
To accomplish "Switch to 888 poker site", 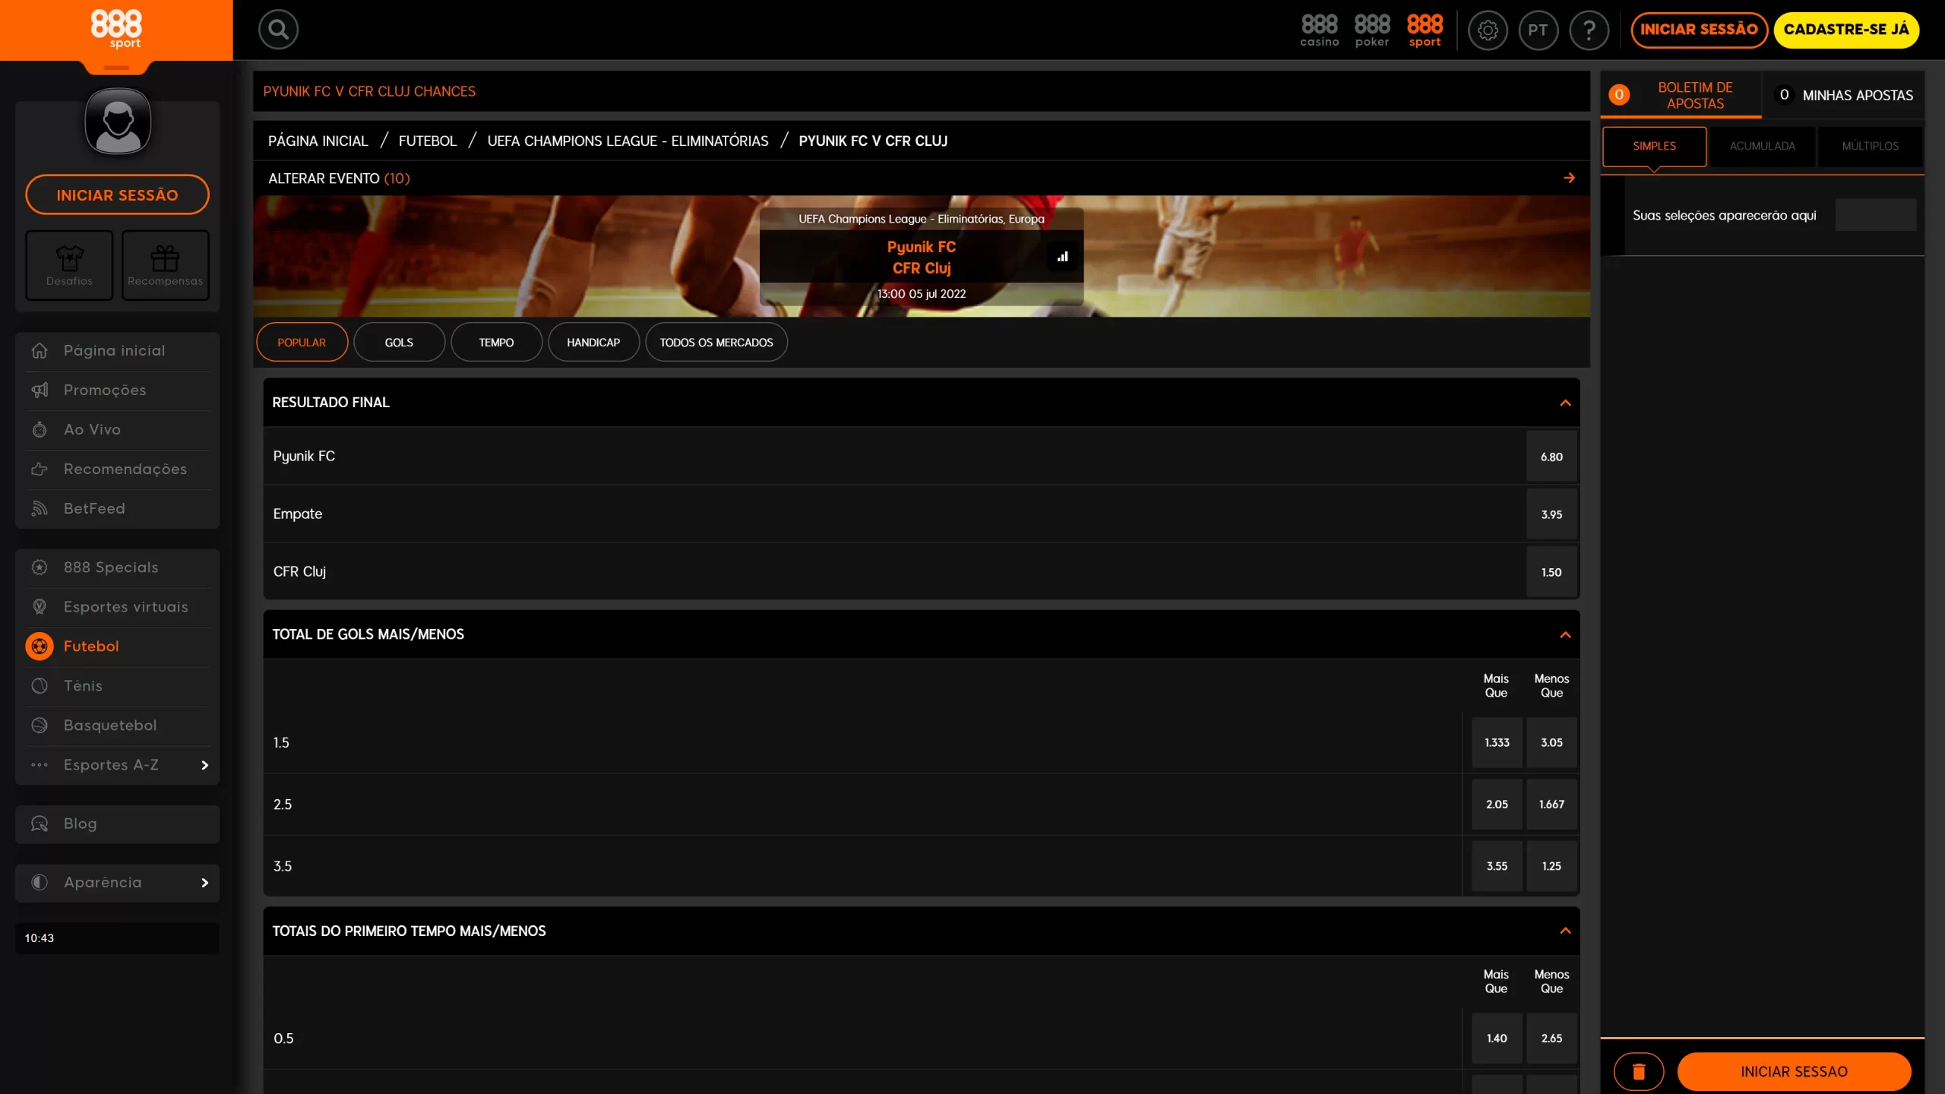I will point(1371,30).
